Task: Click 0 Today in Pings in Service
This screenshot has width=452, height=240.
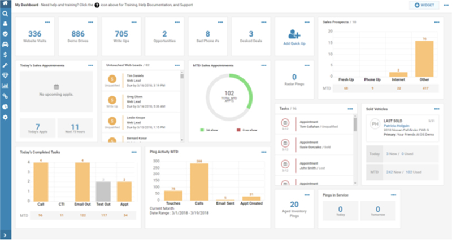Action: click(x=341, y=209)
